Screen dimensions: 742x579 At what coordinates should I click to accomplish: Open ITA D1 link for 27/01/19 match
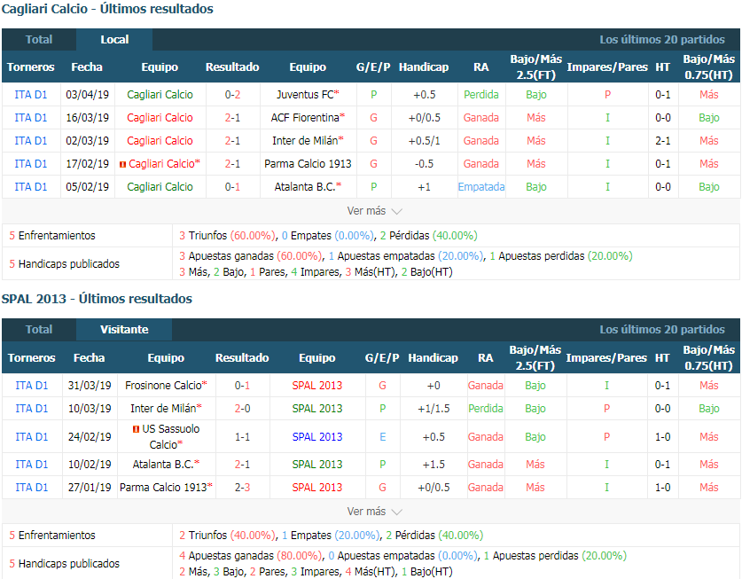pyautogui.click(x=32, y=487)
